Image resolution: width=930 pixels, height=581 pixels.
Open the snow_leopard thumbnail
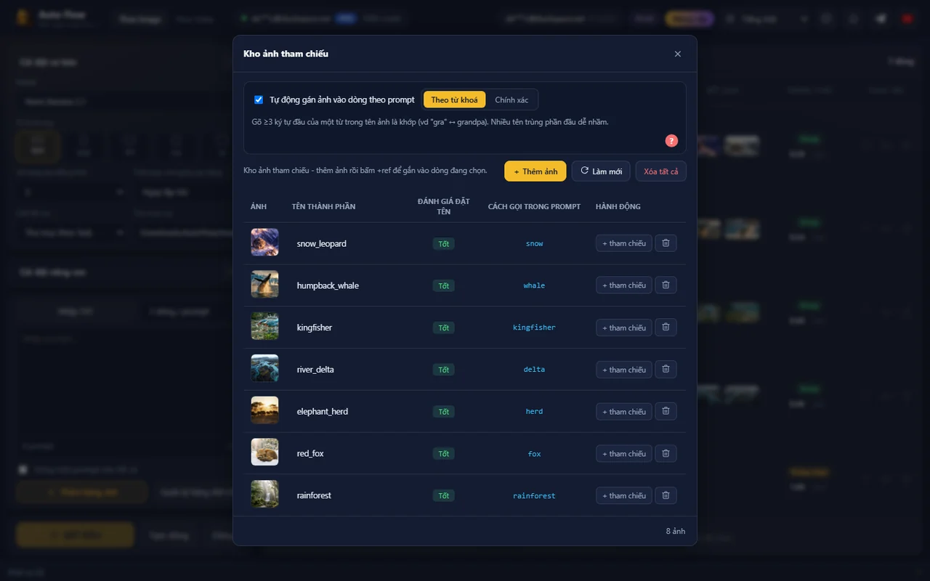tap(264, 242)
